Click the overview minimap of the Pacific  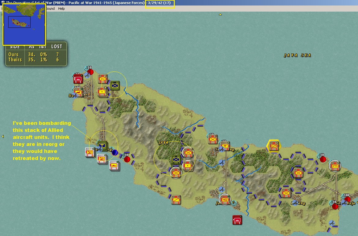point(24,24)
